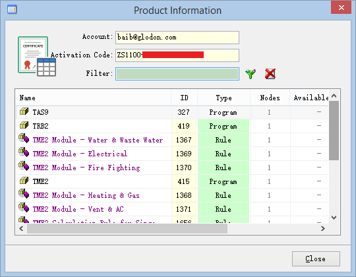356x277 pixels.
Task: Click the TAS9 program cube icon
Action: pyautogui.click(x=24, y=111)
